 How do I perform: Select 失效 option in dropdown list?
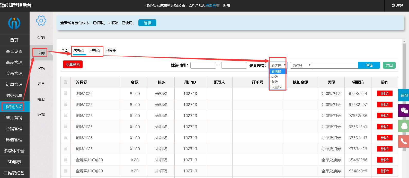click(275, 77)
